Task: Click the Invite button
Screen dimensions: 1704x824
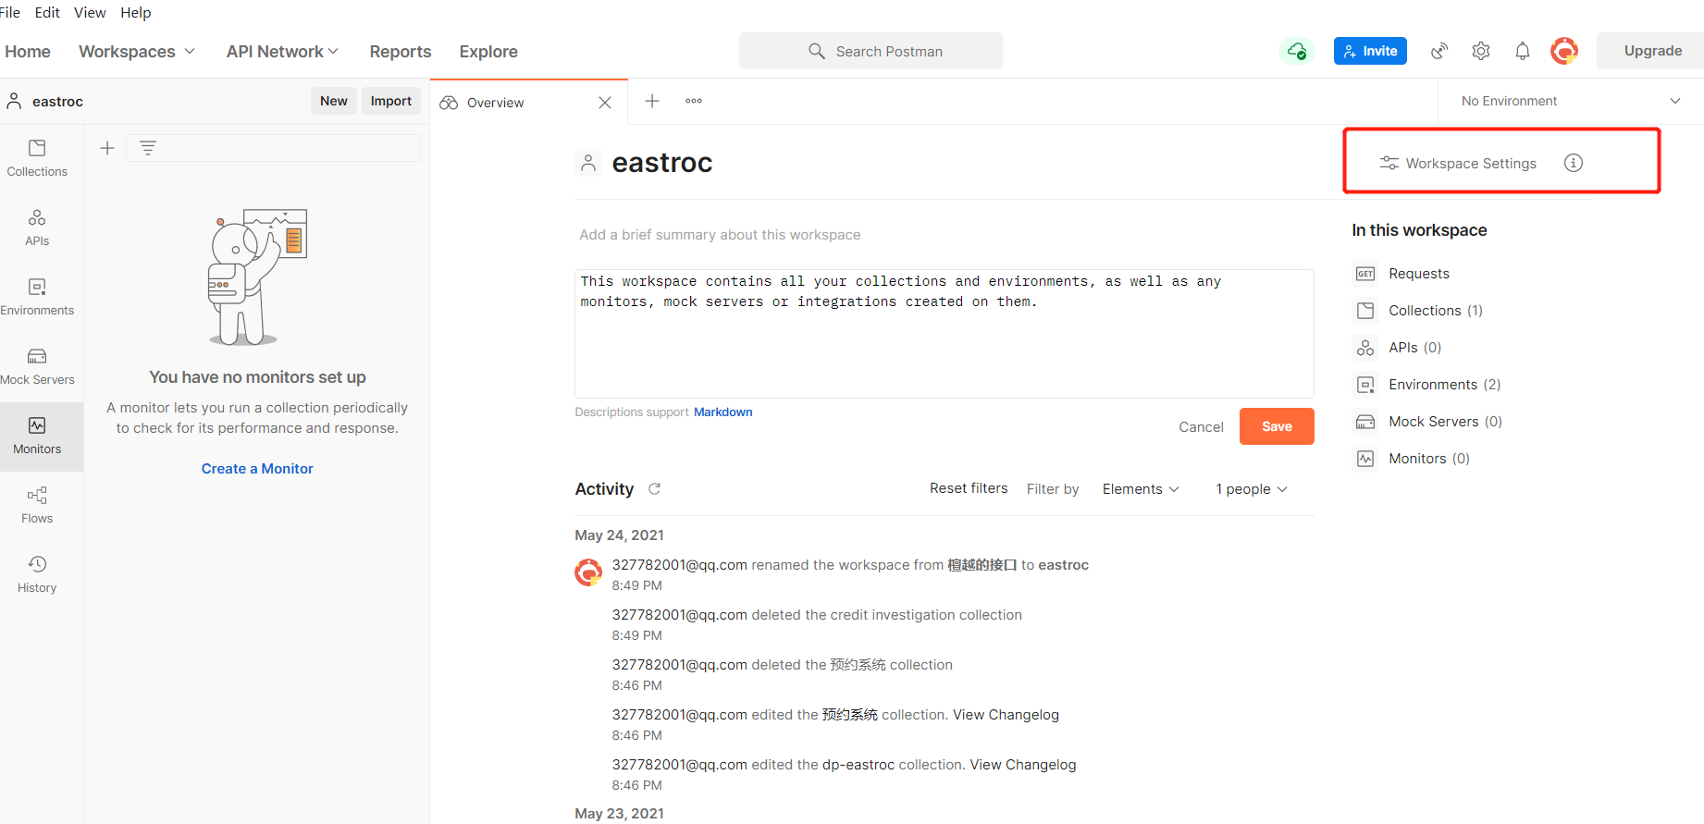Action: [x=1370, y=51]
